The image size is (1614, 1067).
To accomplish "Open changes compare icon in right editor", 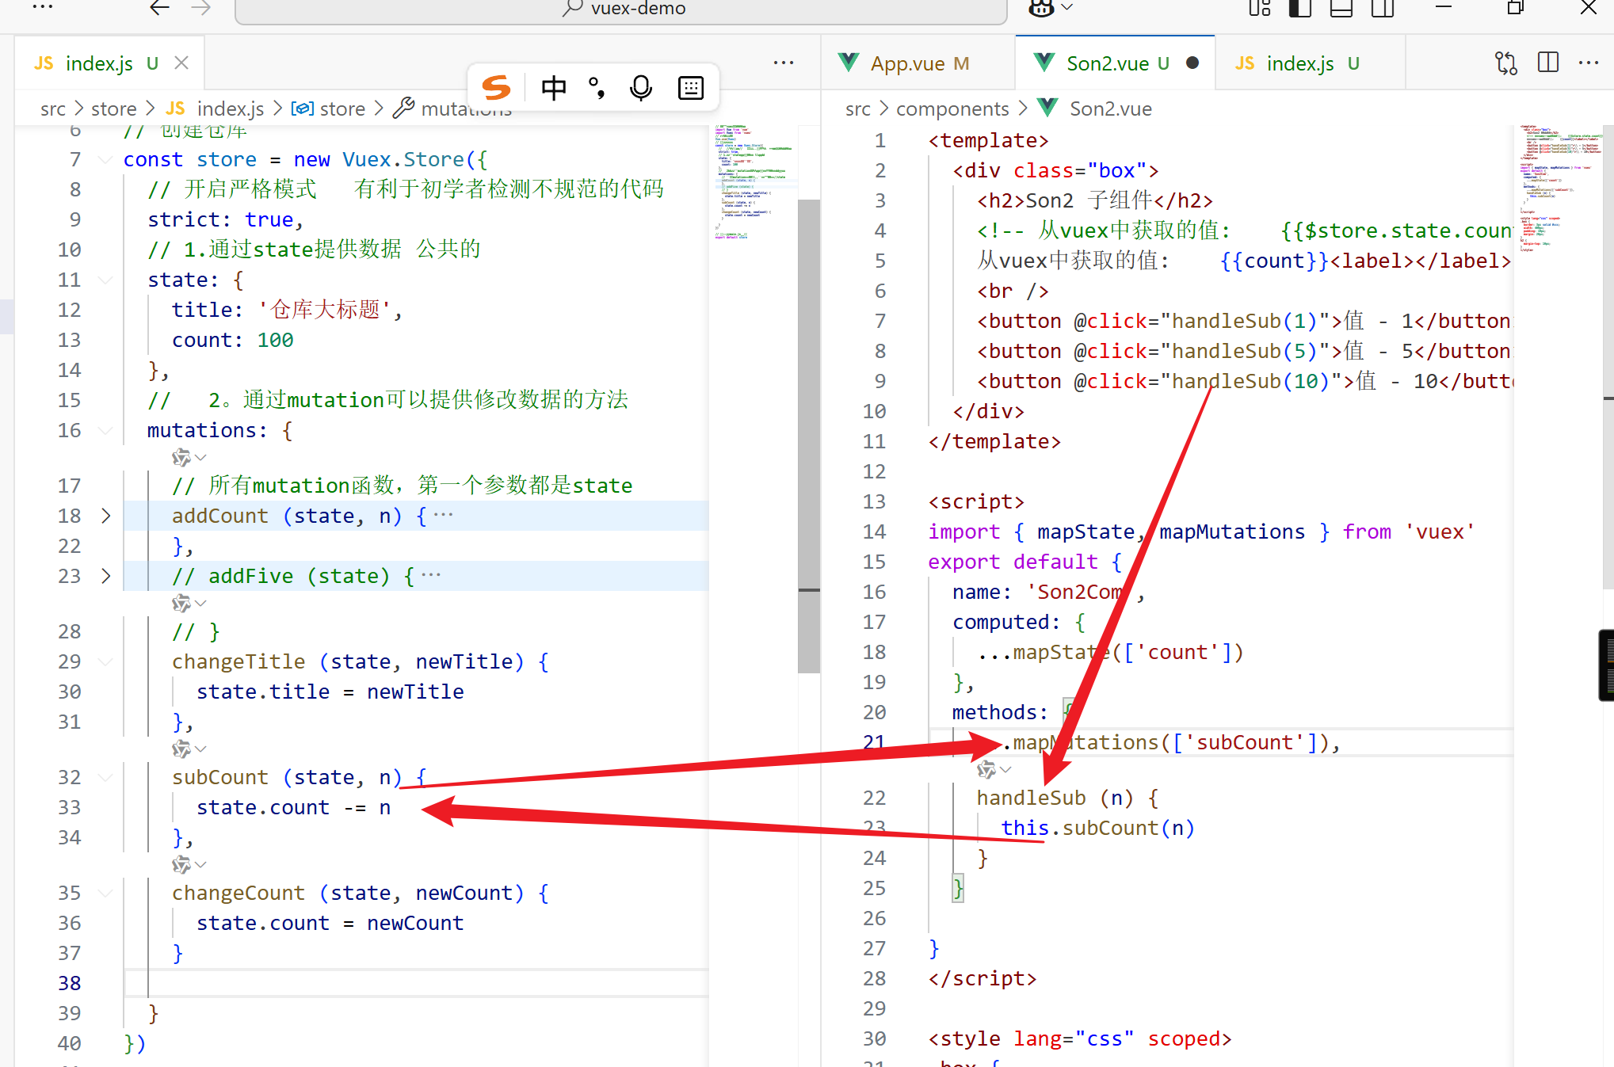I will [1505, 63].
